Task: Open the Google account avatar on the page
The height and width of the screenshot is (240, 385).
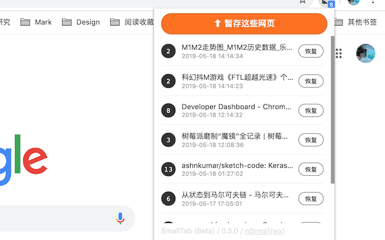Action: [x=366, y=53]
